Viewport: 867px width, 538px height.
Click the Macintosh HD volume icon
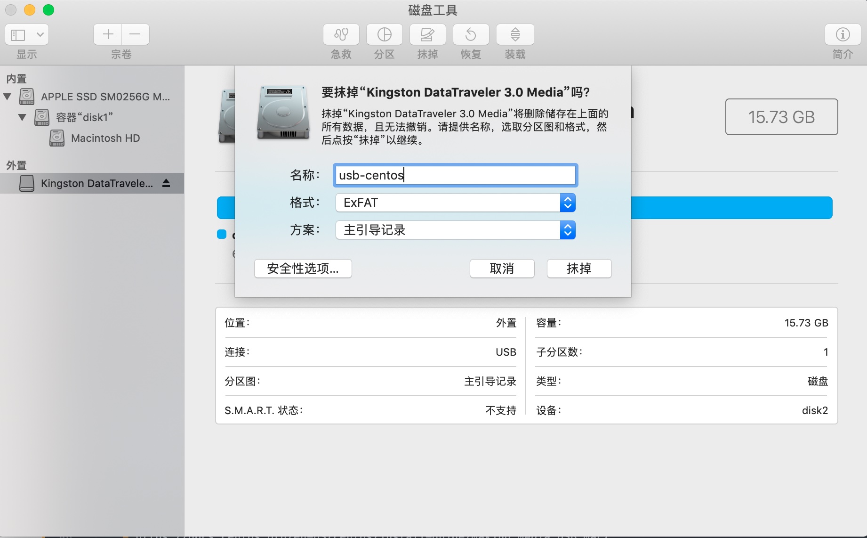pos(57,138)
